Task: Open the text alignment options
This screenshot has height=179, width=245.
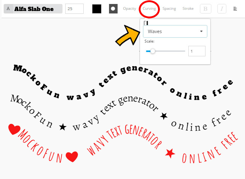Action: pyautogui.click(x=235, y=9)
